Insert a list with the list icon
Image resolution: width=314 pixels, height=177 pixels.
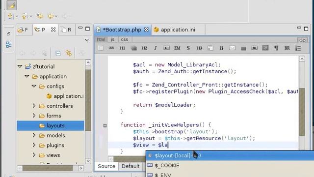pyautogui.click(x=298, y=48)
